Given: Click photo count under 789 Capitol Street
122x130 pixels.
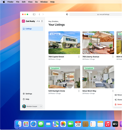Looking at the screenshot, I should pos(51,59).
